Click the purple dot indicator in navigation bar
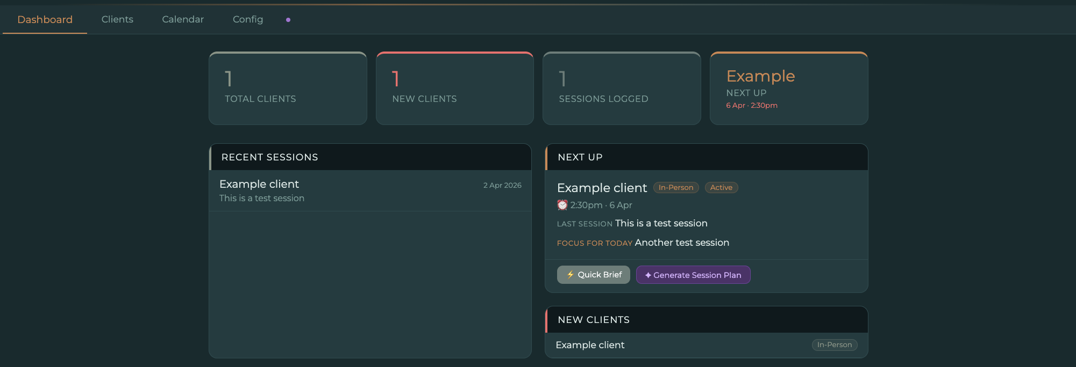The height and width of the screenshot is (367, 1076). tap(288, 20)
